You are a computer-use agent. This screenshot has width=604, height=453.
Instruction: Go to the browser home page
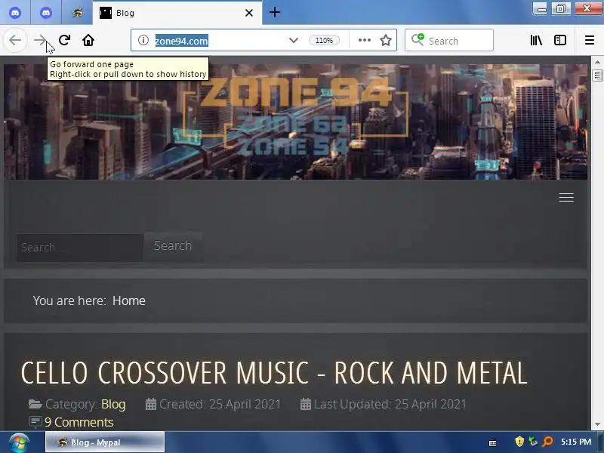click(x=88, y=40)
